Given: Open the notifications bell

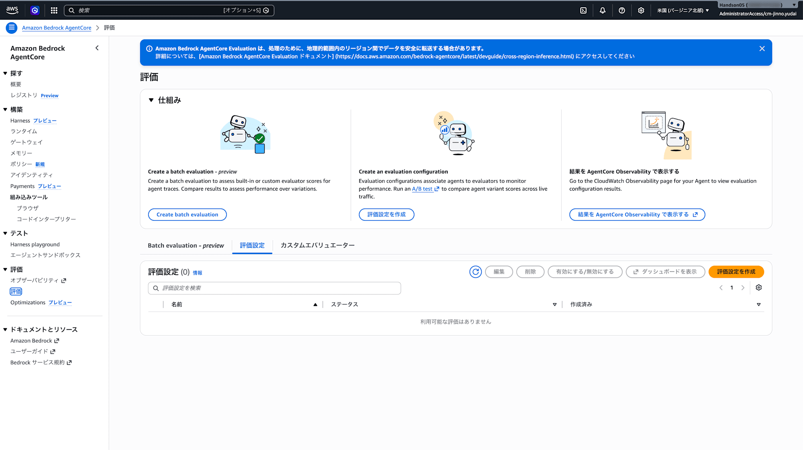Looking at the screenshot, I should (603, 10).
